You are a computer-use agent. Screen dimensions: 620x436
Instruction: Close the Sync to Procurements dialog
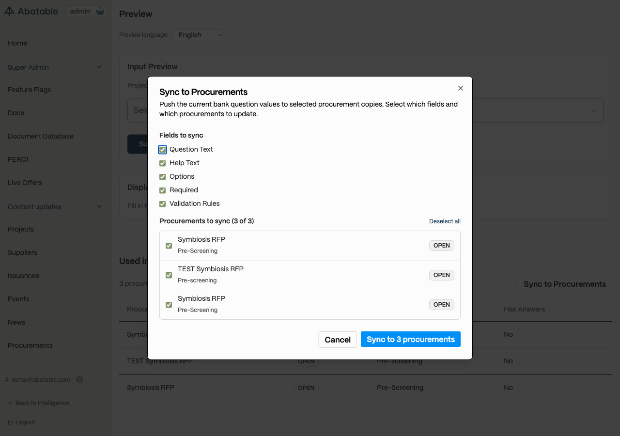[x=461, y=88]
